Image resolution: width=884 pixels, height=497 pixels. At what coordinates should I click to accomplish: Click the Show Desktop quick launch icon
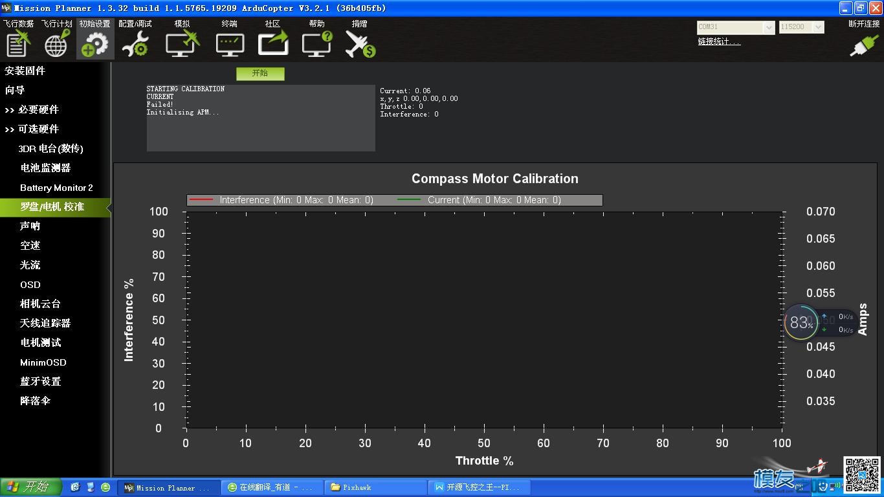[x=90, y=487]
